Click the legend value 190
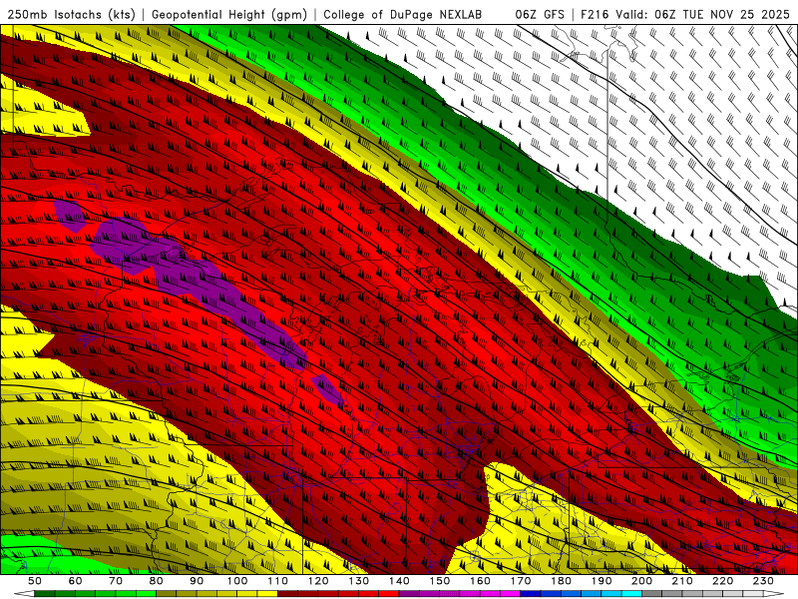Image resolution: width=798 pixels, height=599 pixels. coord(601,581)
